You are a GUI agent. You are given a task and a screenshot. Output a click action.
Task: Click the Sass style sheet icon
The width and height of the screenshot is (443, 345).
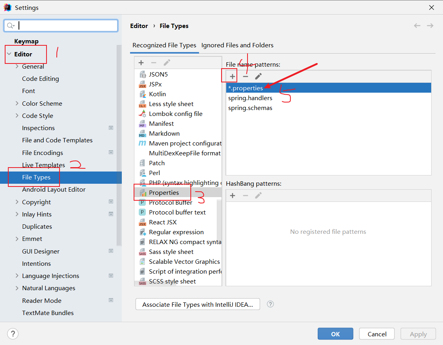coord(142,252)
